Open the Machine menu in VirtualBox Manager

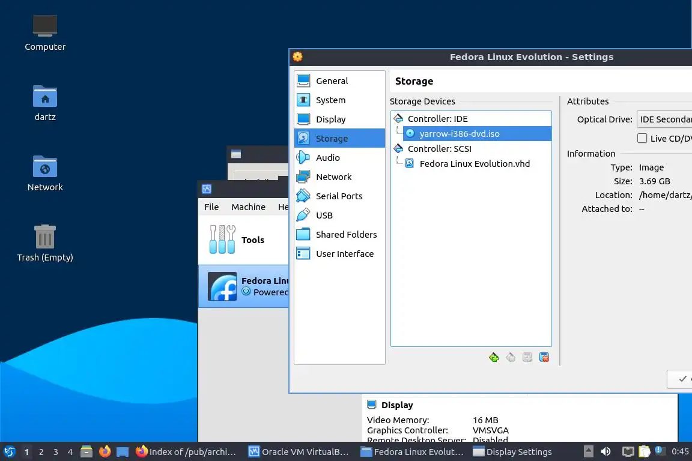click(x=249, y=207)
